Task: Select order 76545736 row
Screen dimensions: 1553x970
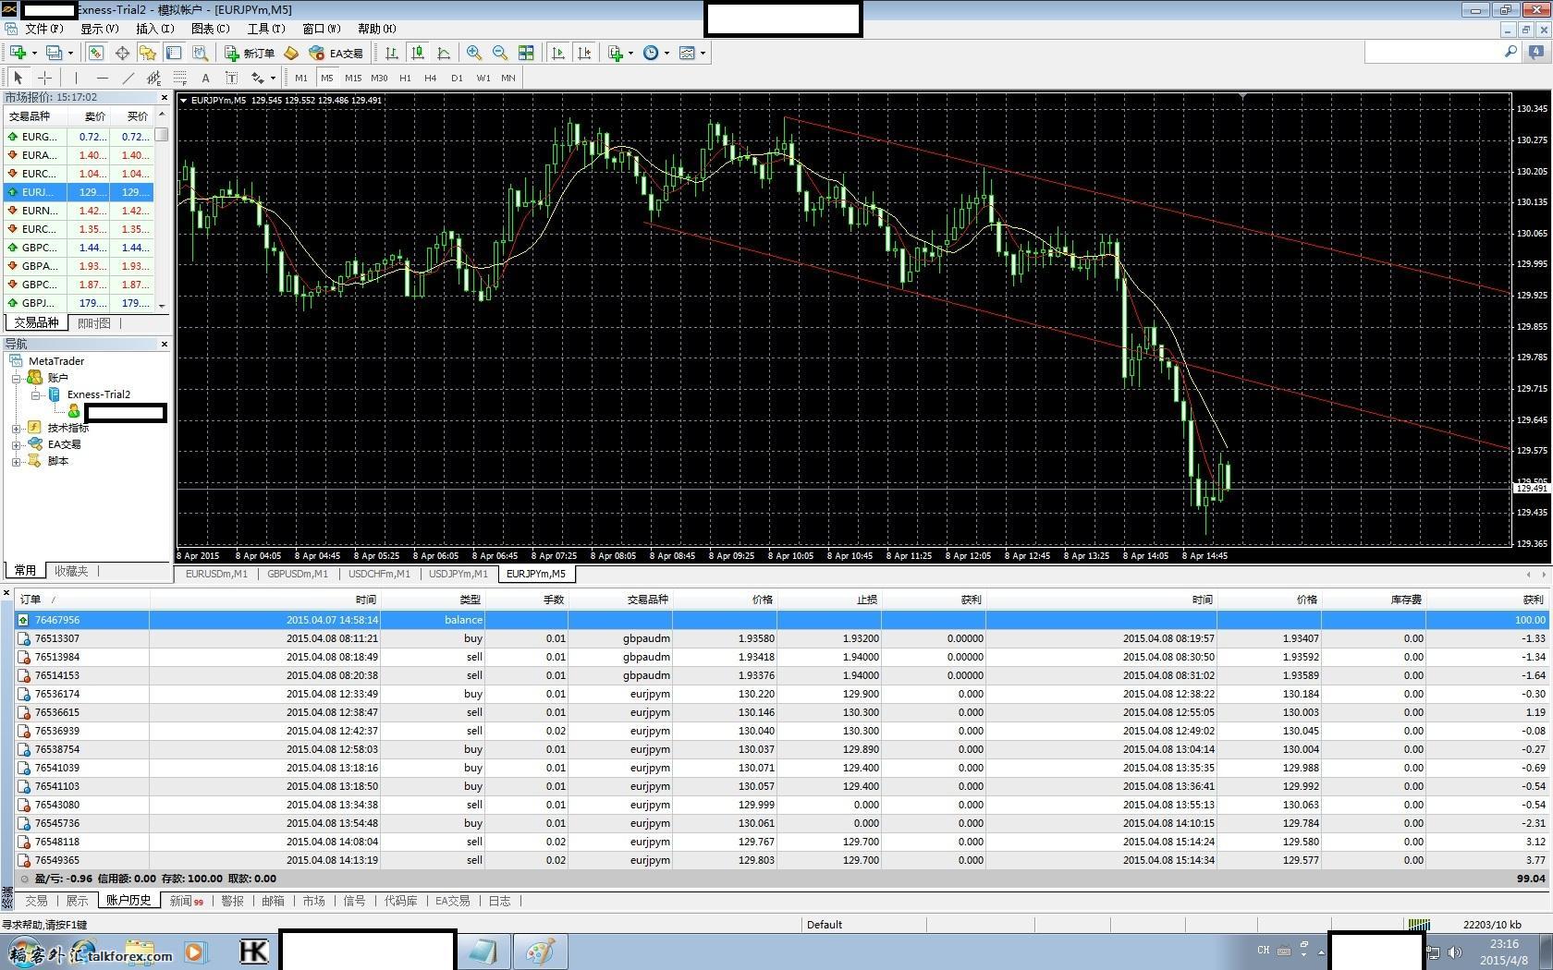Action: tap(781, 823)
